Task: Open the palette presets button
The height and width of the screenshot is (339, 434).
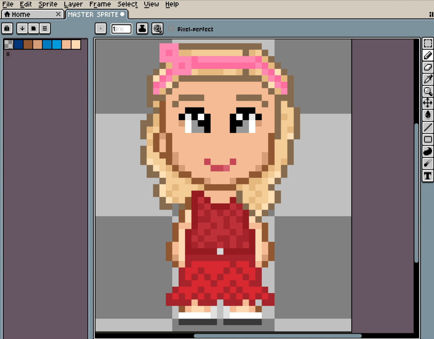Action: [33, 28]
